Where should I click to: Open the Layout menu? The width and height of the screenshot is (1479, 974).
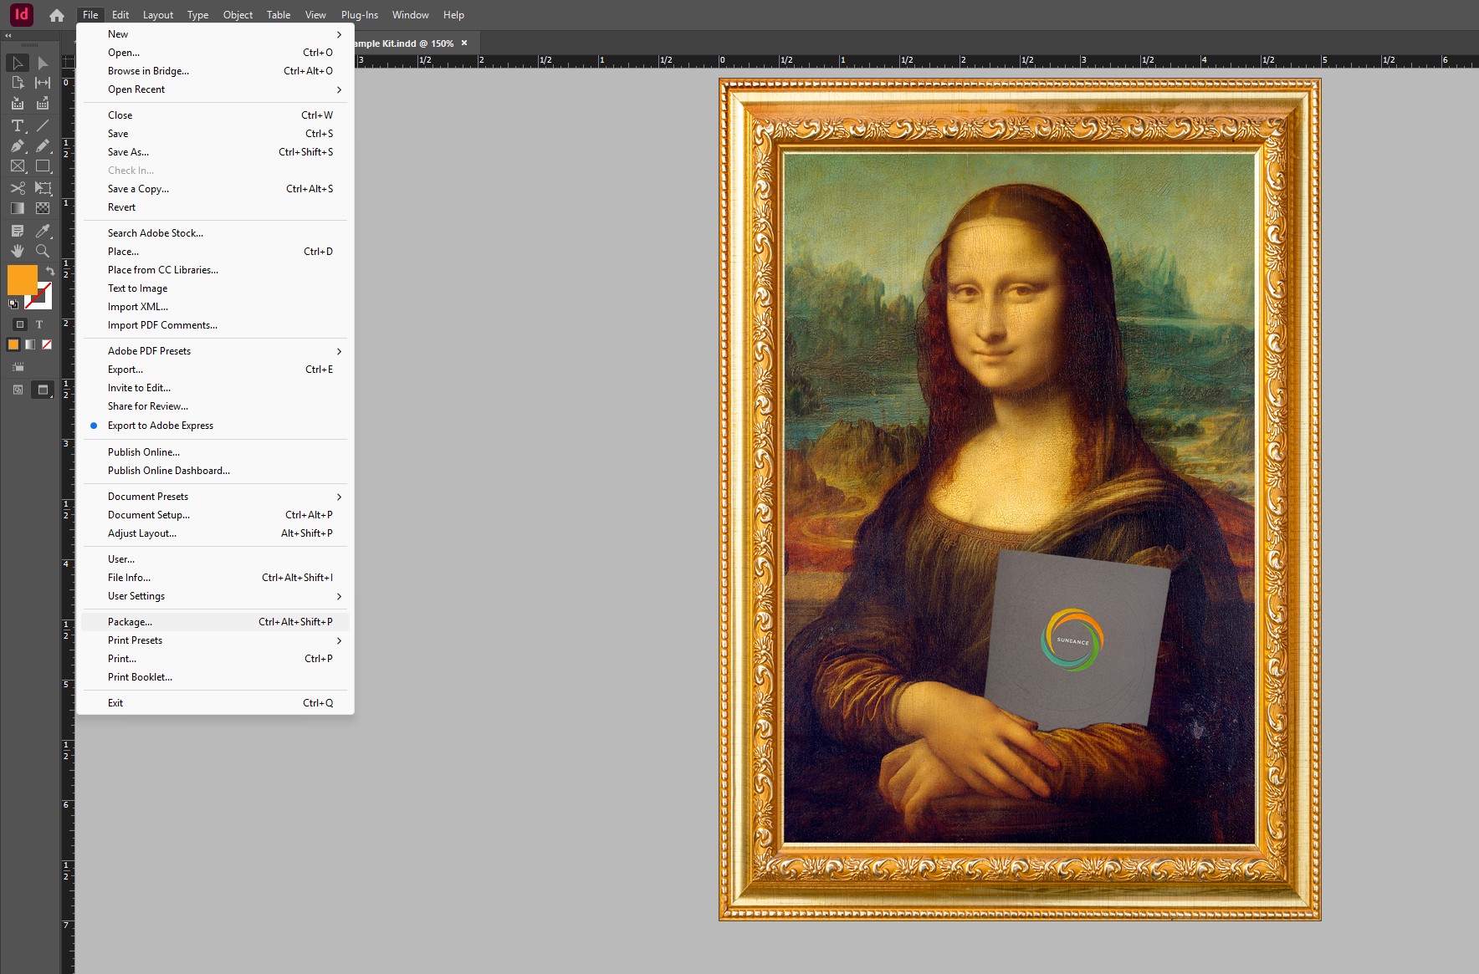(x=158, y=15)
